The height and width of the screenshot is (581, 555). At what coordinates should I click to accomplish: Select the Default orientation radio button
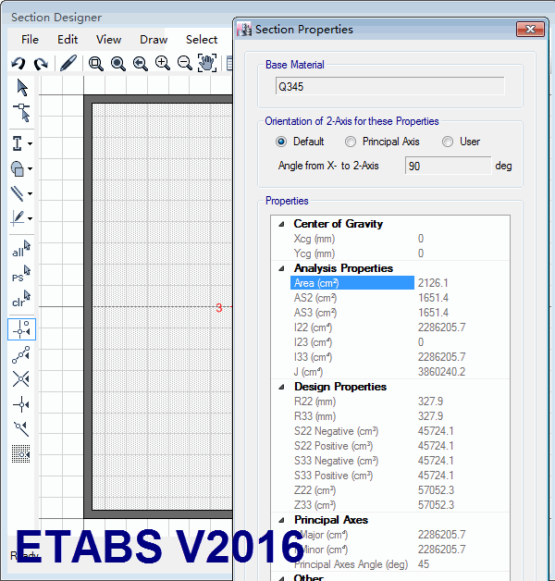(281, 142)
